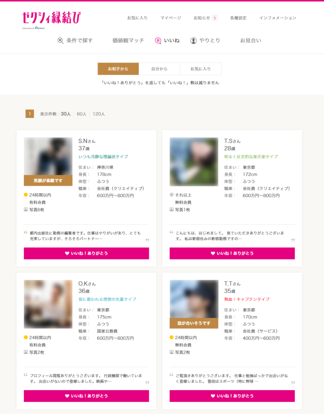Click the いいね speech bubble icon

point(158,41)
